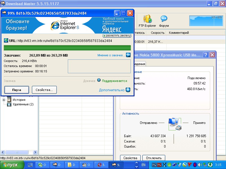Switch to the clapperboard 'O' taskbar button

(x=86, y=165)
